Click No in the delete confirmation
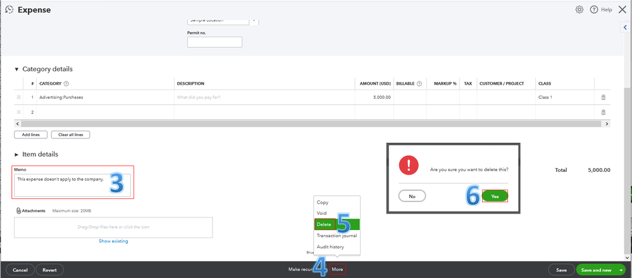Viewport: 632px width, 278px height. [x=412, y=196]
